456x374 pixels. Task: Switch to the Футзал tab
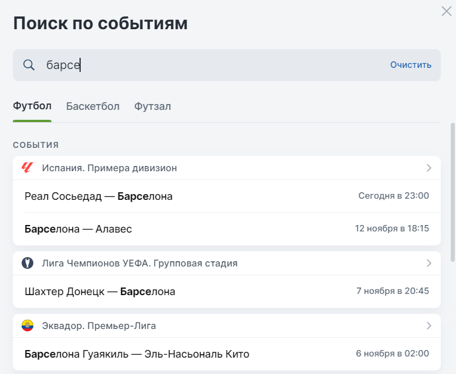[153, 106]
